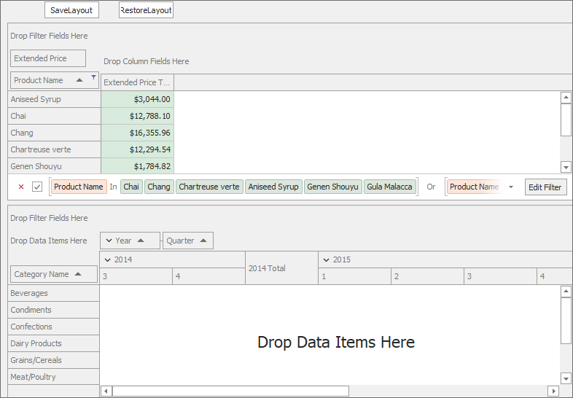
Task: Select the Chartreuse verte filter token
Action: [209, 187]
